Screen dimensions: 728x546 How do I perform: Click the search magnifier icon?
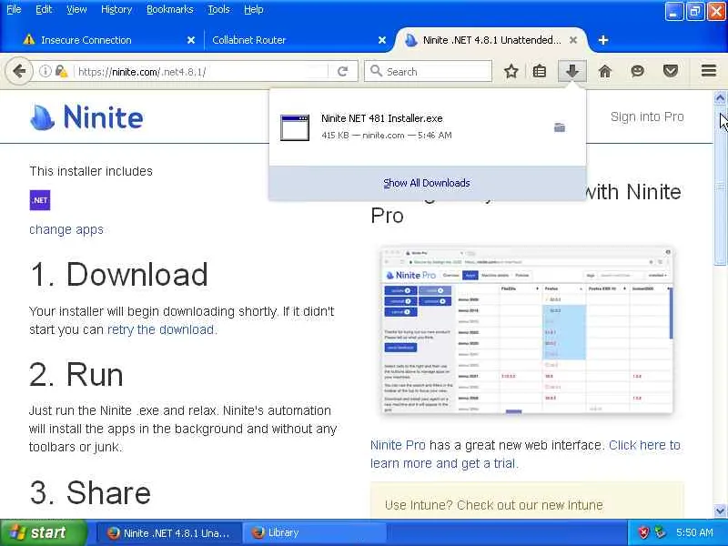[x=376, y=71]
